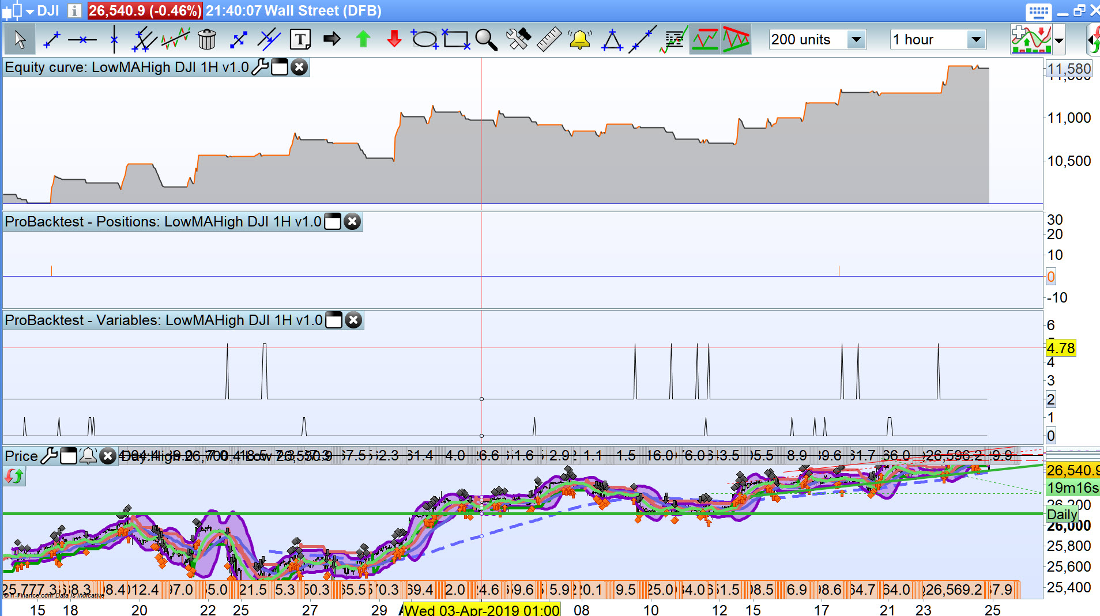Expand the indicator button dropdown arrow
The width and height of the screenshot is (1100, 616).
tap(1059, 40)
